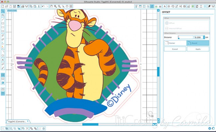This screenshot has height=132, width=216.
Task: Select the Arc drawing tool
Action: pyautogui.click(x=3, y=52)
